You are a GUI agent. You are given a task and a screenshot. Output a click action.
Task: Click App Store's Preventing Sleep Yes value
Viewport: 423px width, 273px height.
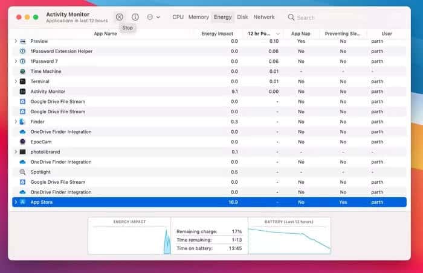[x=343, y=202]
